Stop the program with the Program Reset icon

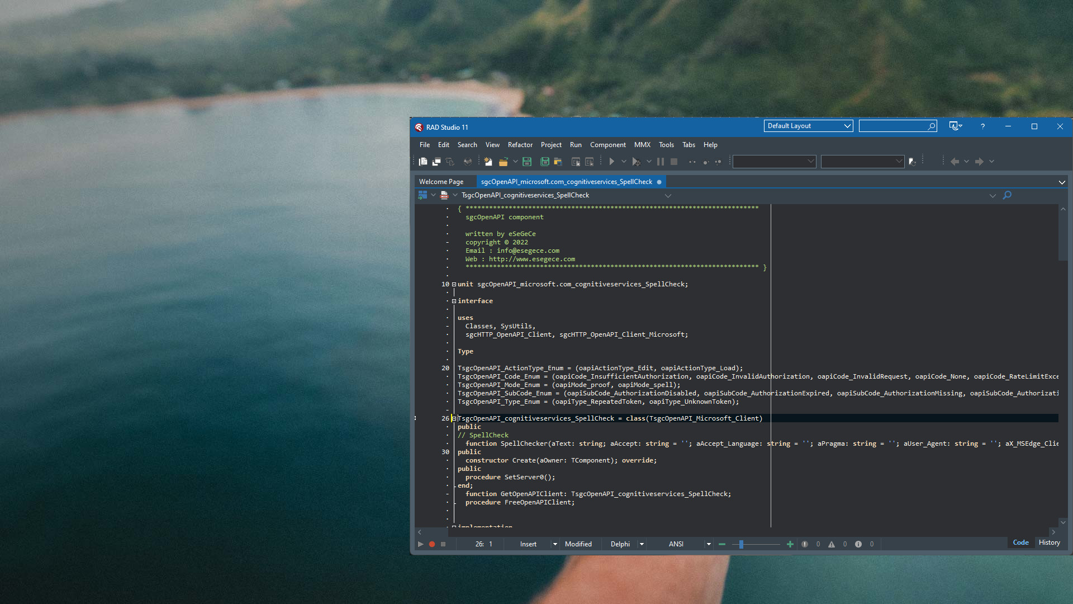click(674, 162)
